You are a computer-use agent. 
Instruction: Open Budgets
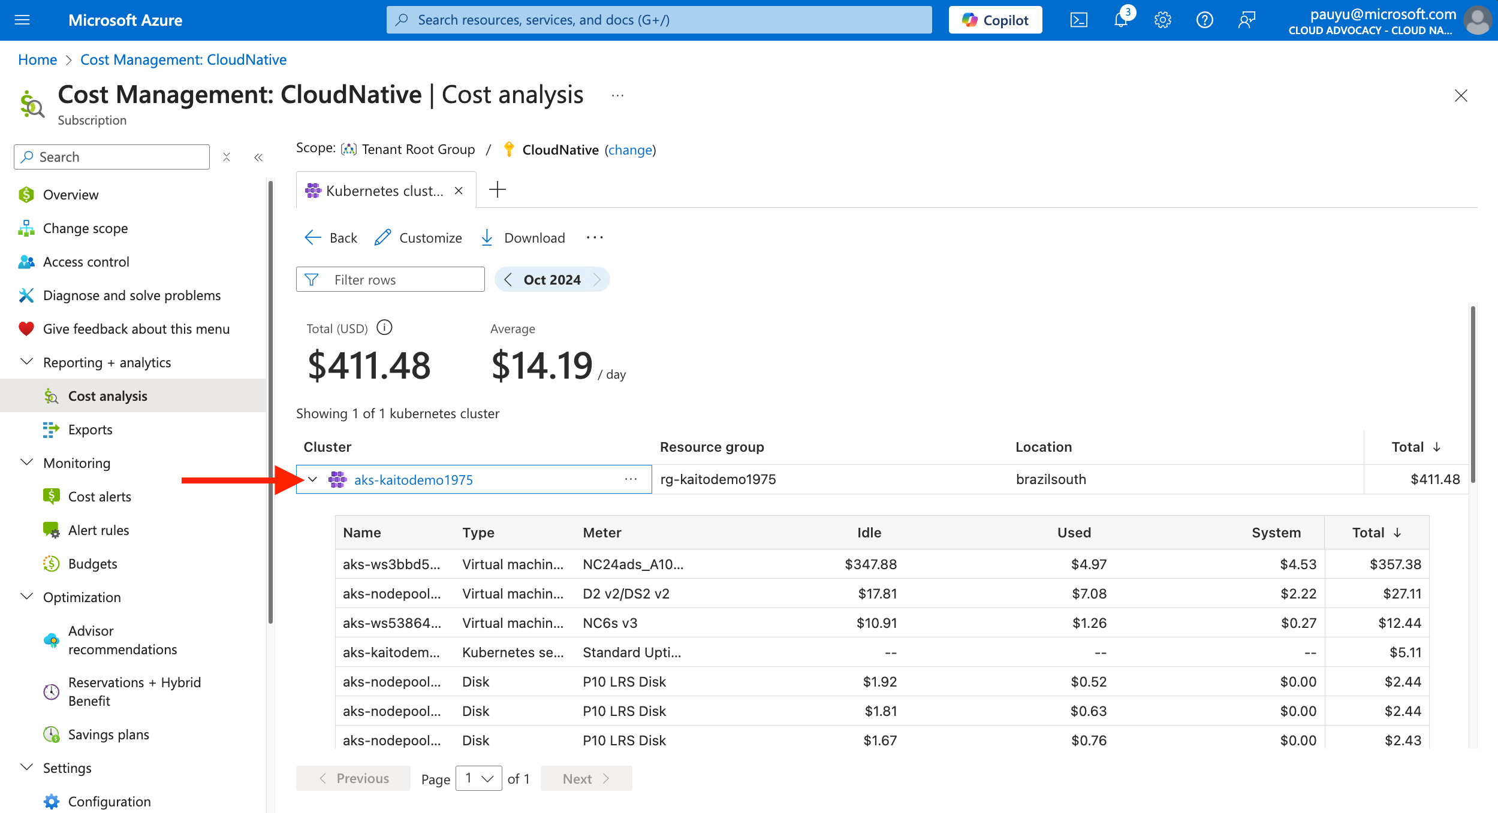coord(133,564)
